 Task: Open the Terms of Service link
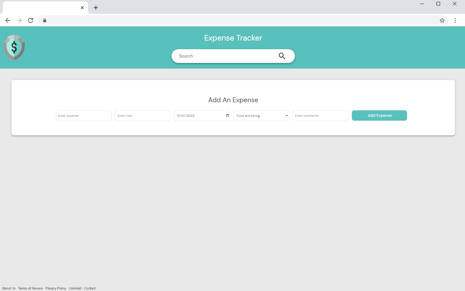[31, 288]
